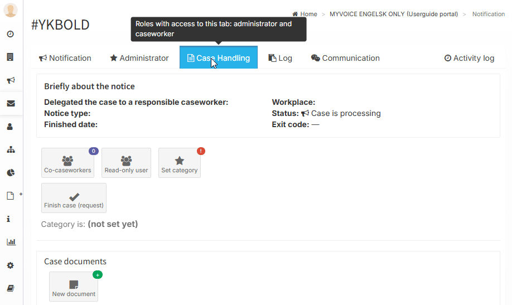512x305 pixels.
Task: Open the book guide sidebar icon
Action: point(11,288)
